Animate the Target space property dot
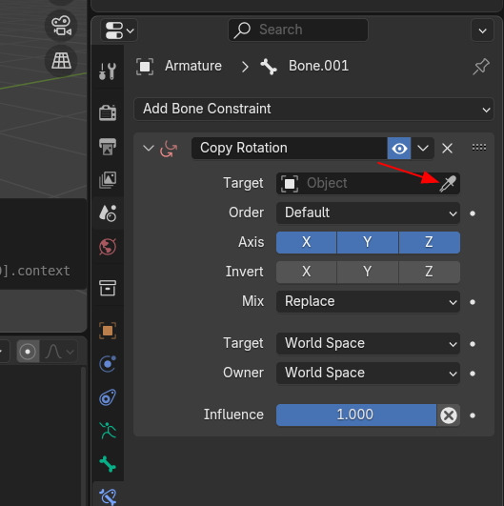504x506 pixels. tap(473, 344)
